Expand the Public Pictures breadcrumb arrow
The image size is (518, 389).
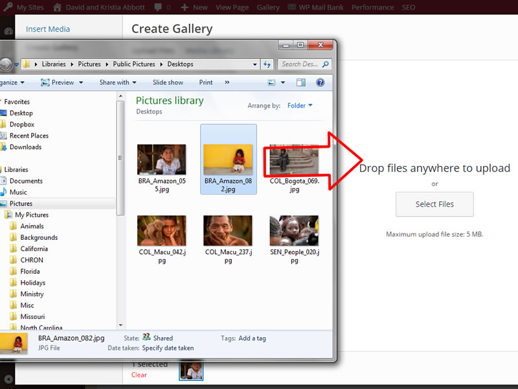161,64
